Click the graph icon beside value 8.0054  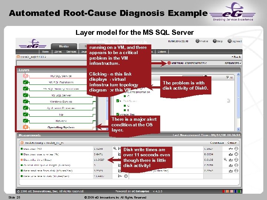231,154
